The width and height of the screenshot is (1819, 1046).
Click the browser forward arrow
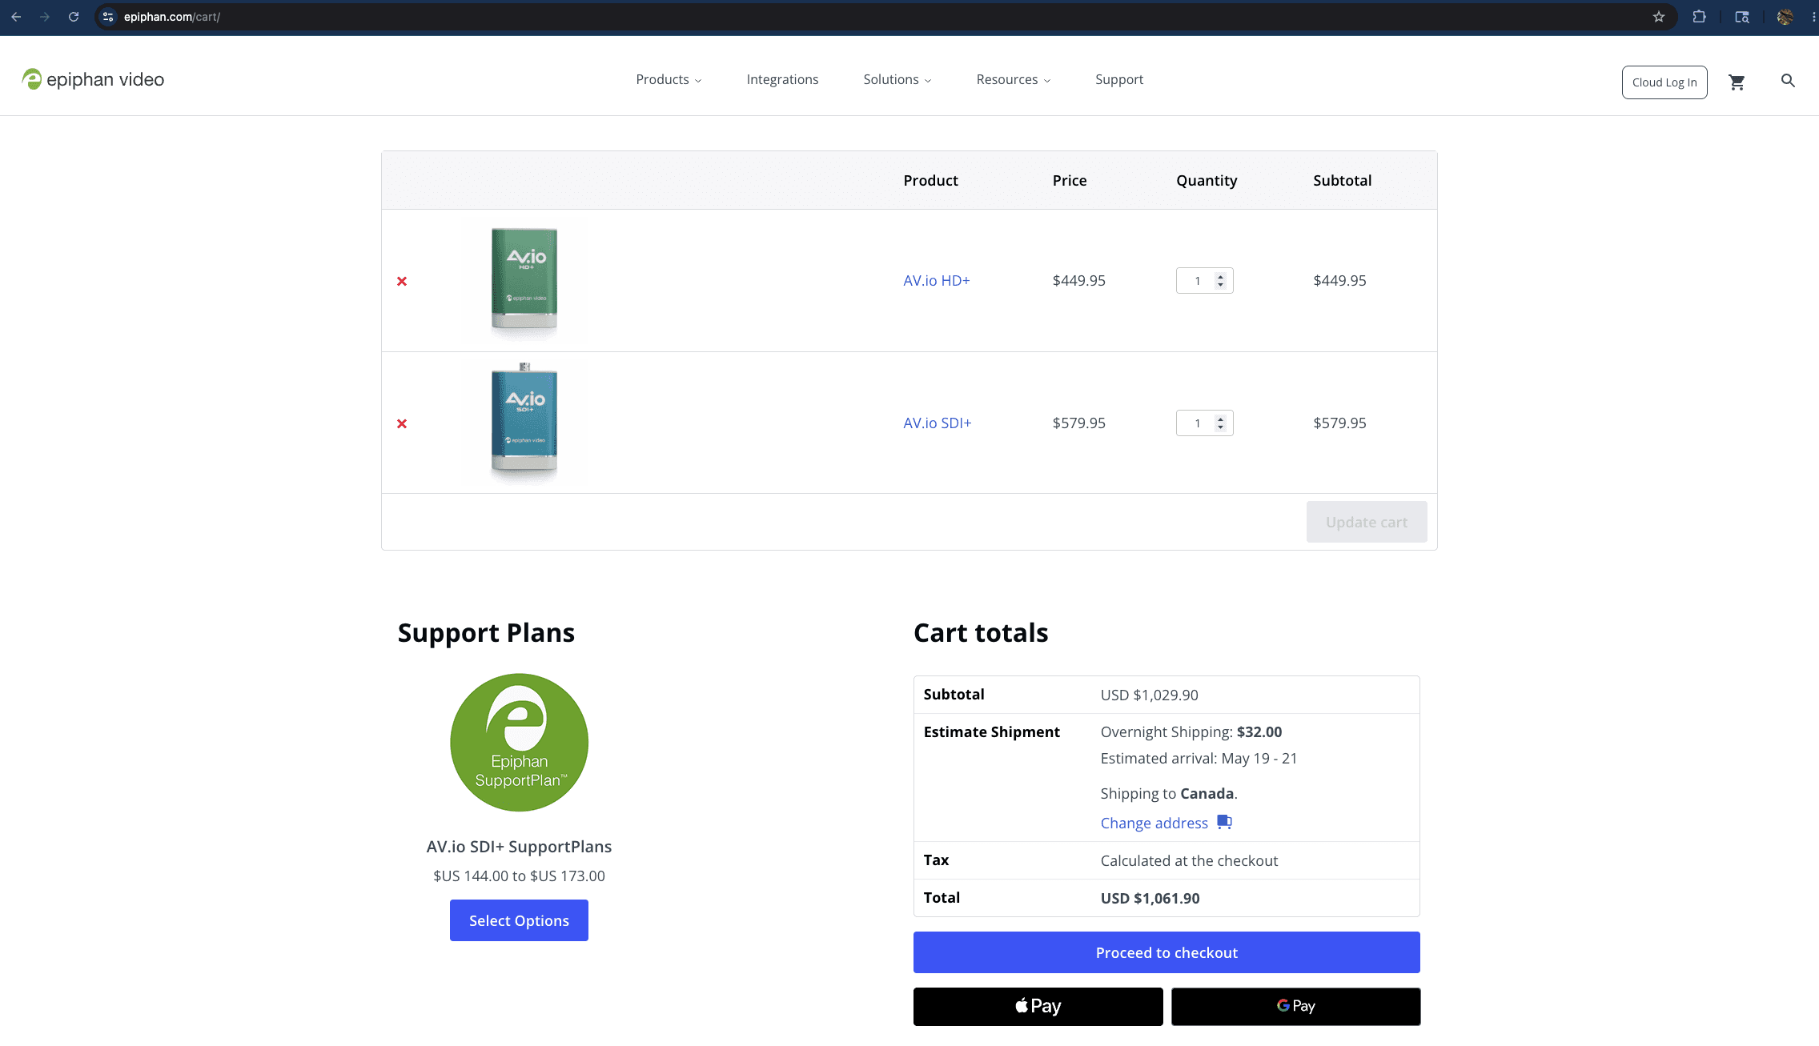coord(45,17)
